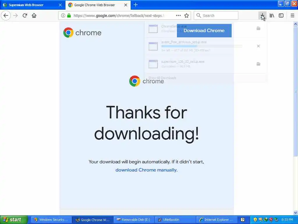The image size is (298, 224).
Task: Select the Google Chrome Web Browser tab
Action: (98, 5)
